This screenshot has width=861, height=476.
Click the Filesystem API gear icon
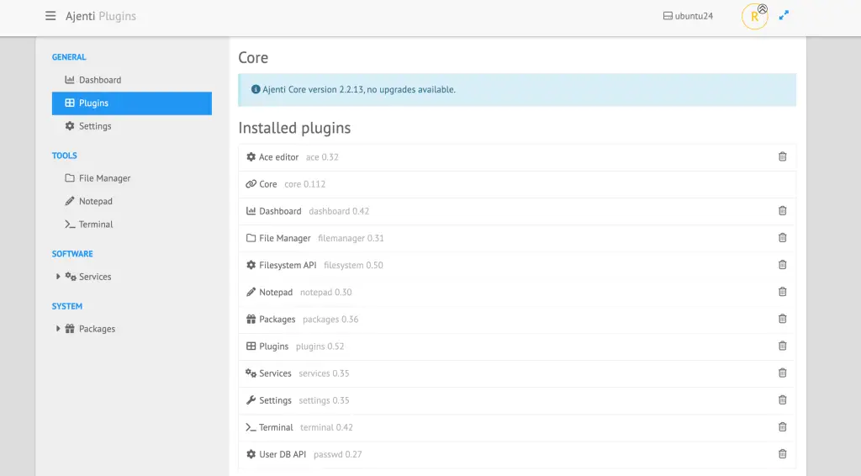pos(251,265)
